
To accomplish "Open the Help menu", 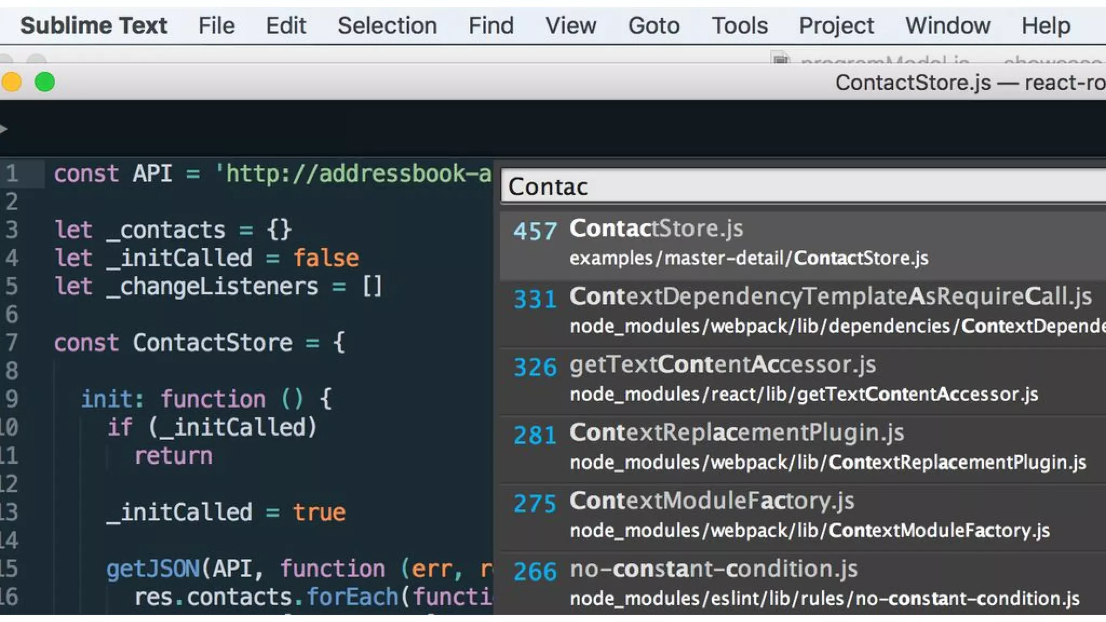I will coord(1046,25).
